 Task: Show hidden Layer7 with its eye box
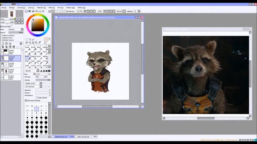[2, 51]
